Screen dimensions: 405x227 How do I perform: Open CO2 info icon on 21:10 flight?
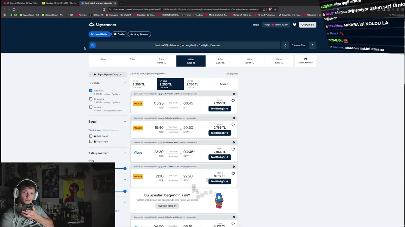pos(234,166)
